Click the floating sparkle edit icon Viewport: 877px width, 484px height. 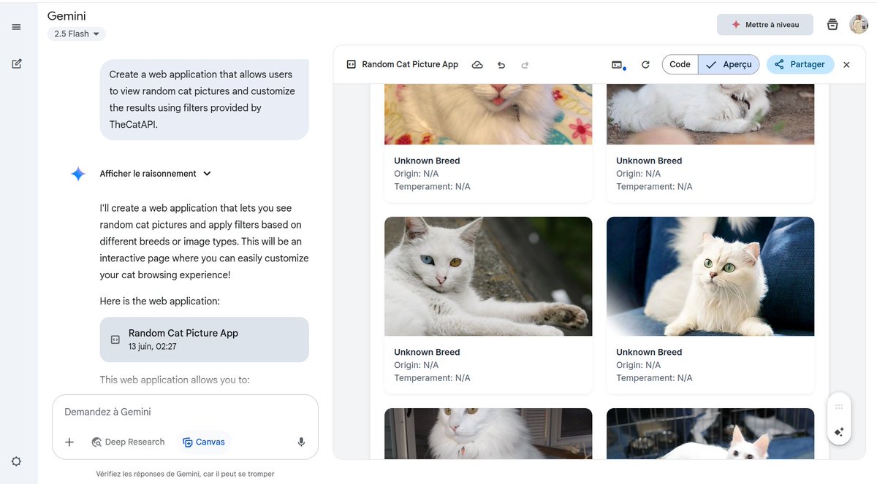point(839,432)
